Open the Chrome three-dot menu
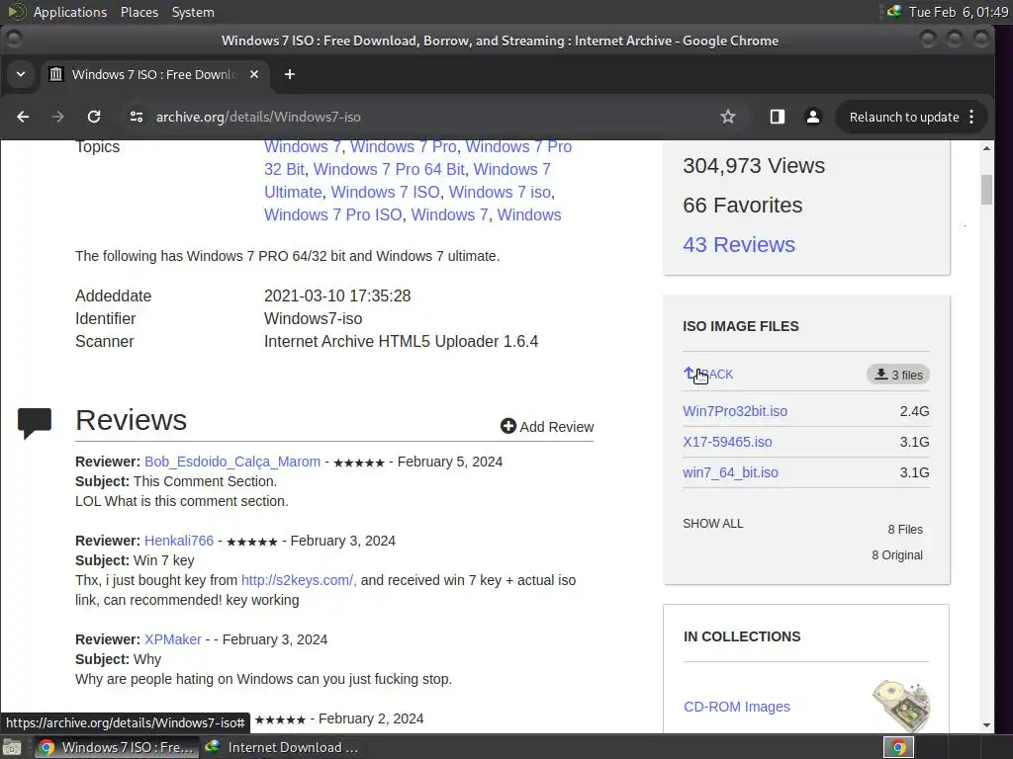 coord(971,117)
